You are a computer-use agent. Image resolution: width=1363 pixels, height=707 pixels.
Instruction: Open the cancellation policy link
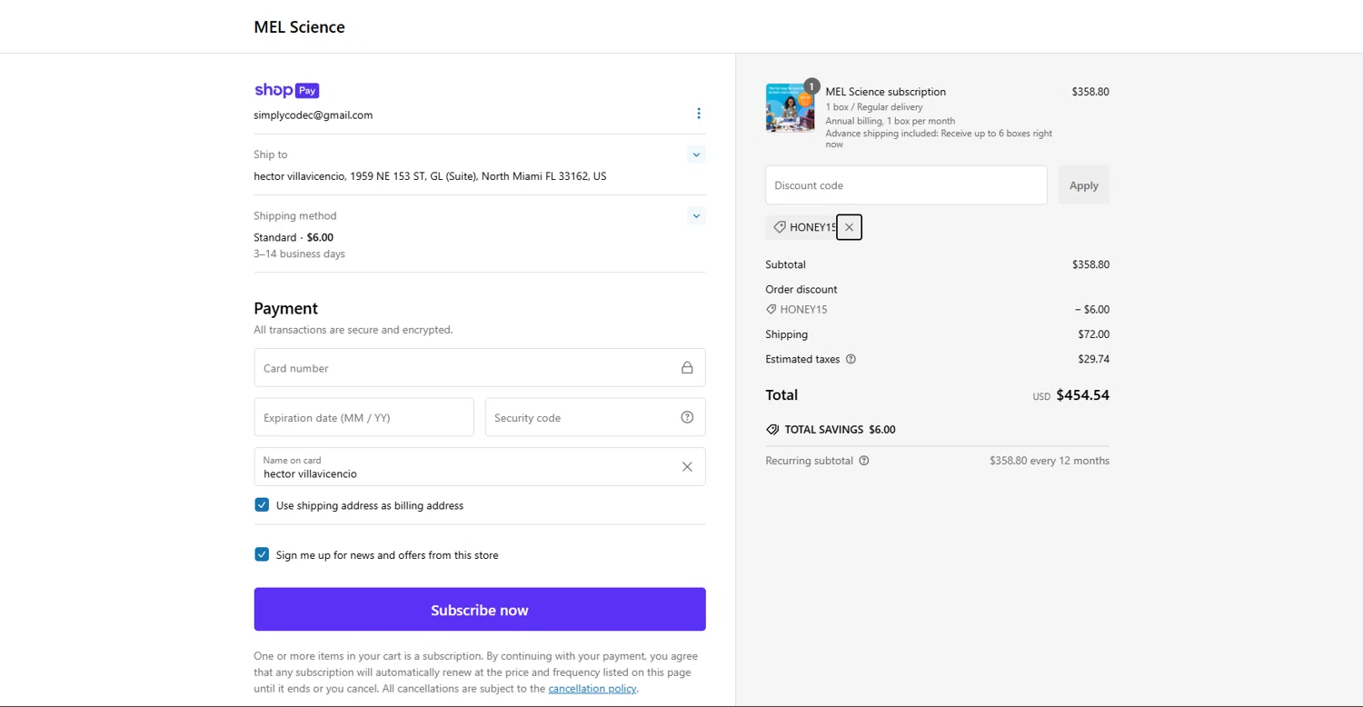(x=592, y=689)
